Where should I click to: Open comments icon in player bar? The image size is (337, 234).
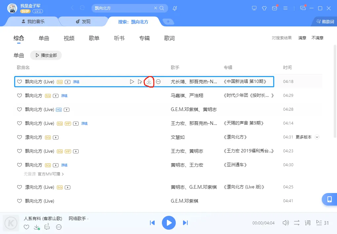pyautogui.click(x=47, y=227)
